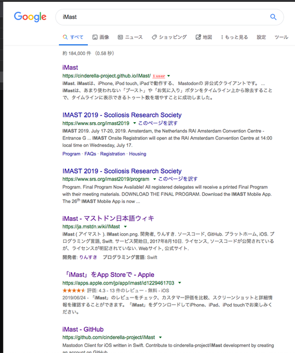This screenshot has width=295, height=353.
Task: Switch to the 画像 tab
Action: coord(101,37)
